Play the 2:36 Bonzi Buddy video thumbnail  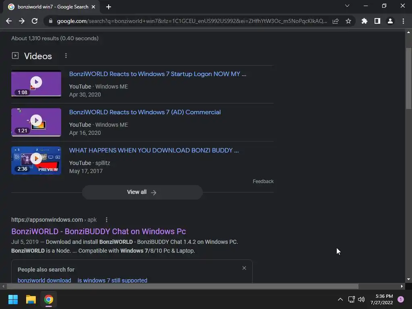[x=36, y=161]
